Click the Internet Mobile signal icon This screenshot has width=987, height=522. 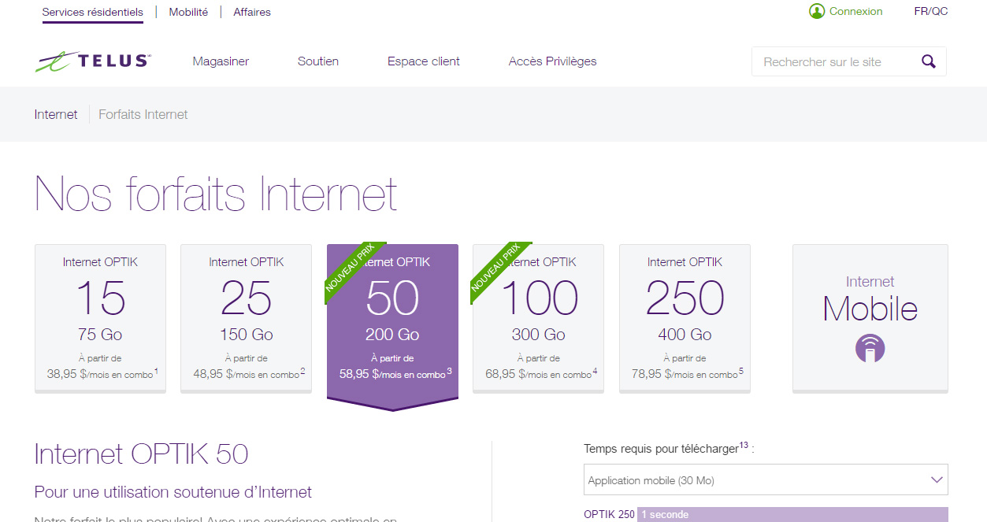click(870, 348)
